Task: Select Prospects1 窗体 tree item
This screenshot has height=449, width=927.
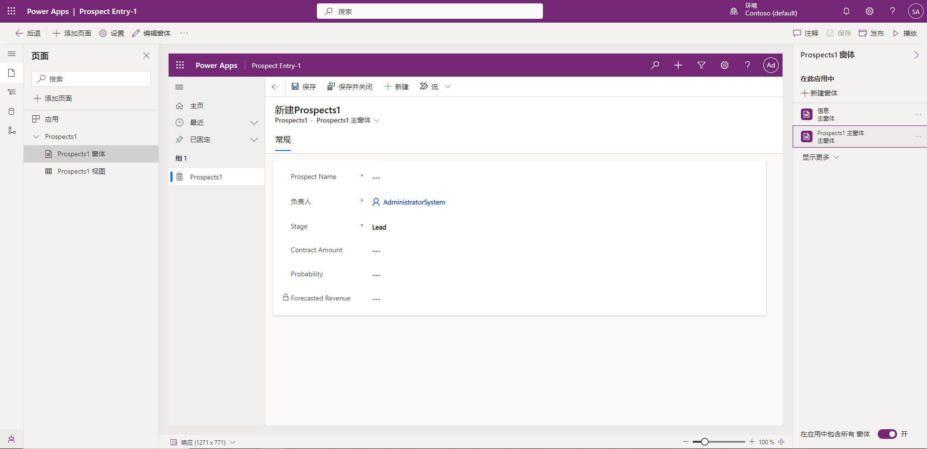Action: [x=91, y=154]
